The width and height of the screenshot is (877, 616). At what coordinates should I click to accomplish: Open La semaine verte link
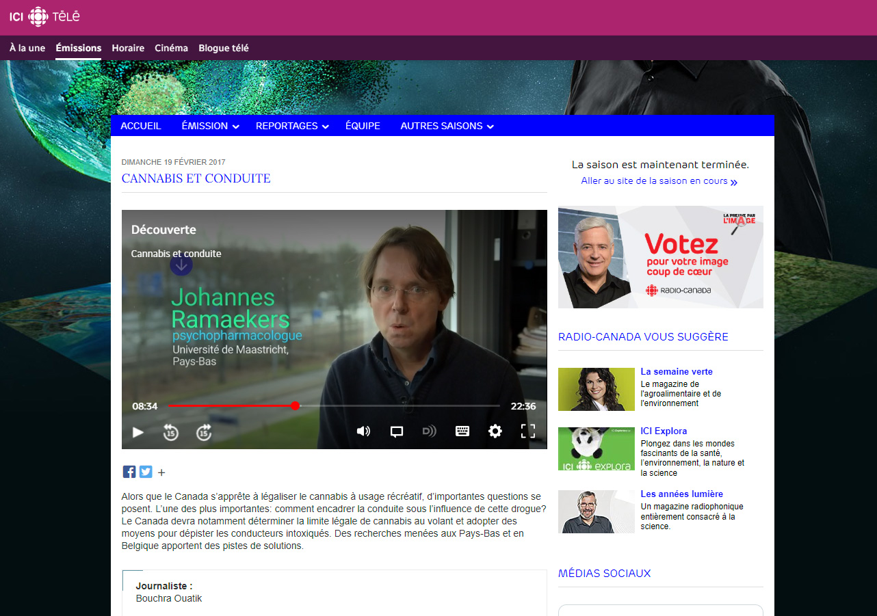pos(677,372)
